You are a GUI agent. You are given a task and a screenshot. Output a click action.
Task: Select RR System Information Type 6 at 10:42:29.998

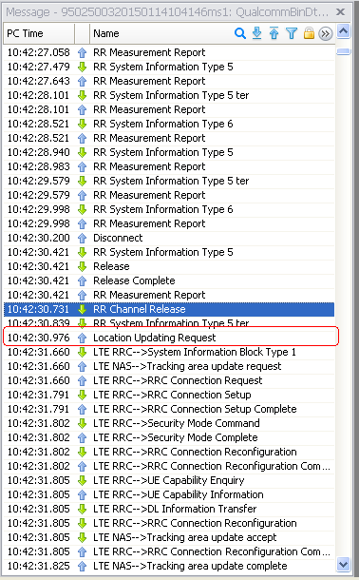[x=169, y=209]
